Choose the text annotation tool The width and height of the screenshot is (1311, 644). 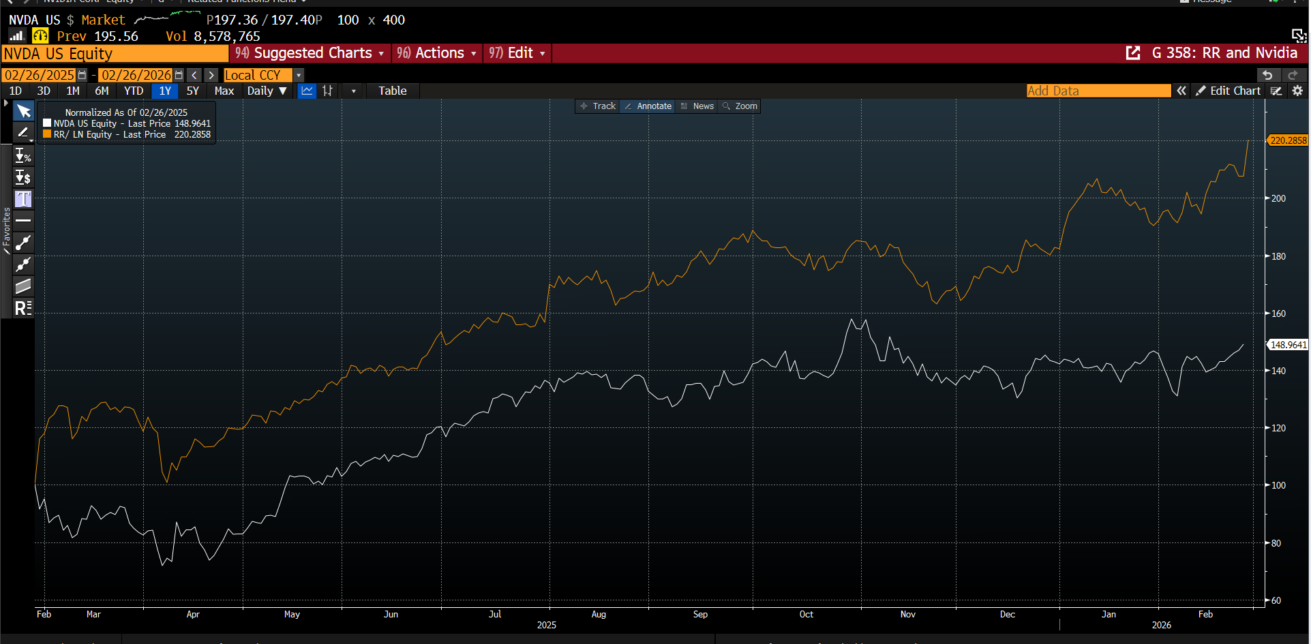(23, 199)
